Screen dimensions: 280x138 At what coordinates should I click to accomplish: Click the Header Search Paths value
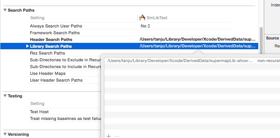point(197,39)
